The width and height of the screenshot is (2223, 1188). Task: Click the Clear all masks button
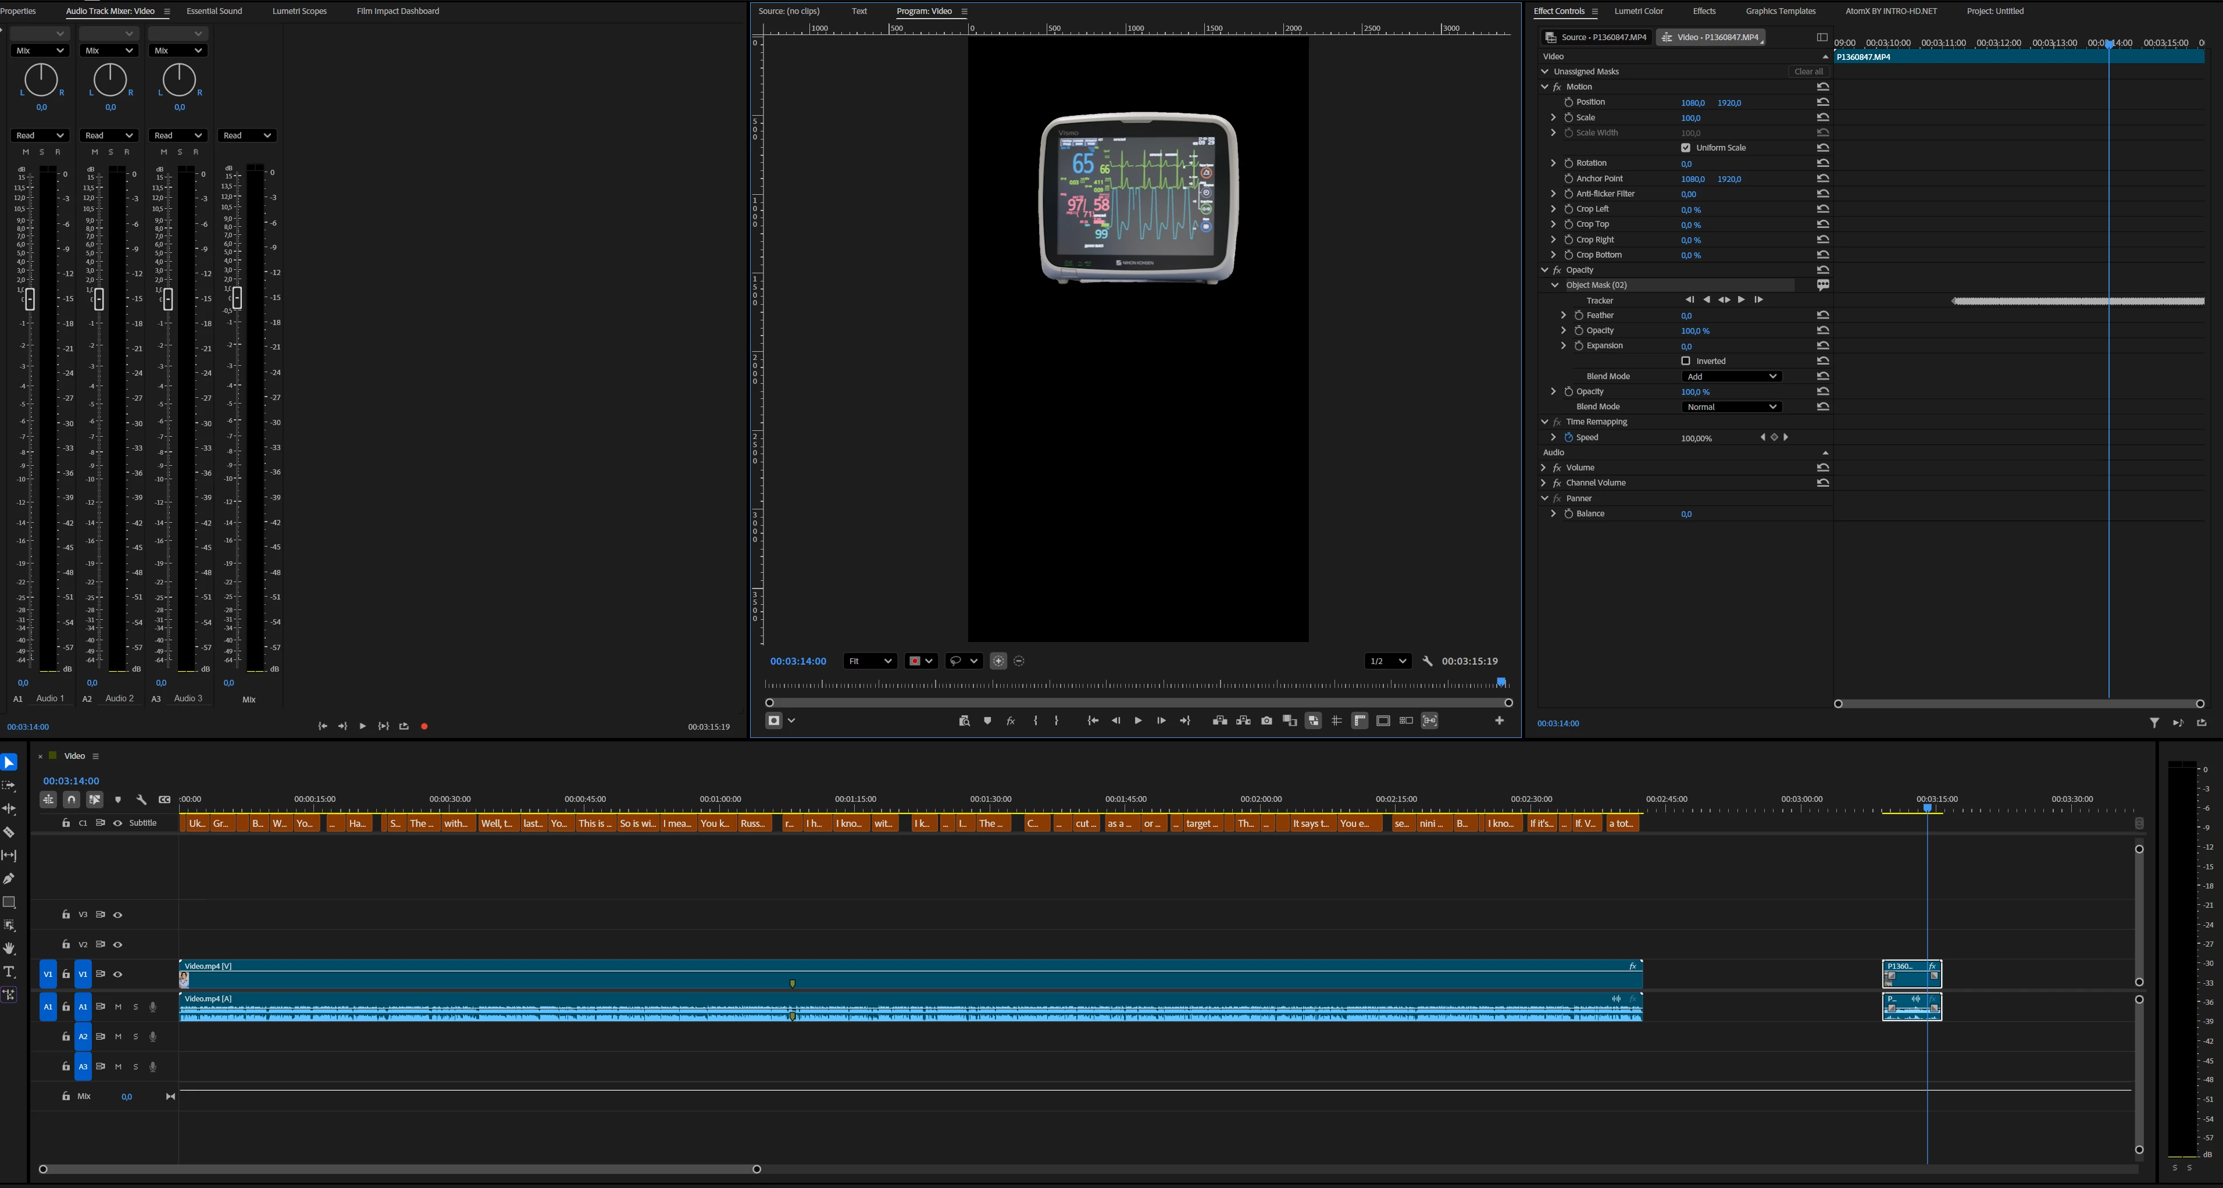coord(1808,72)
